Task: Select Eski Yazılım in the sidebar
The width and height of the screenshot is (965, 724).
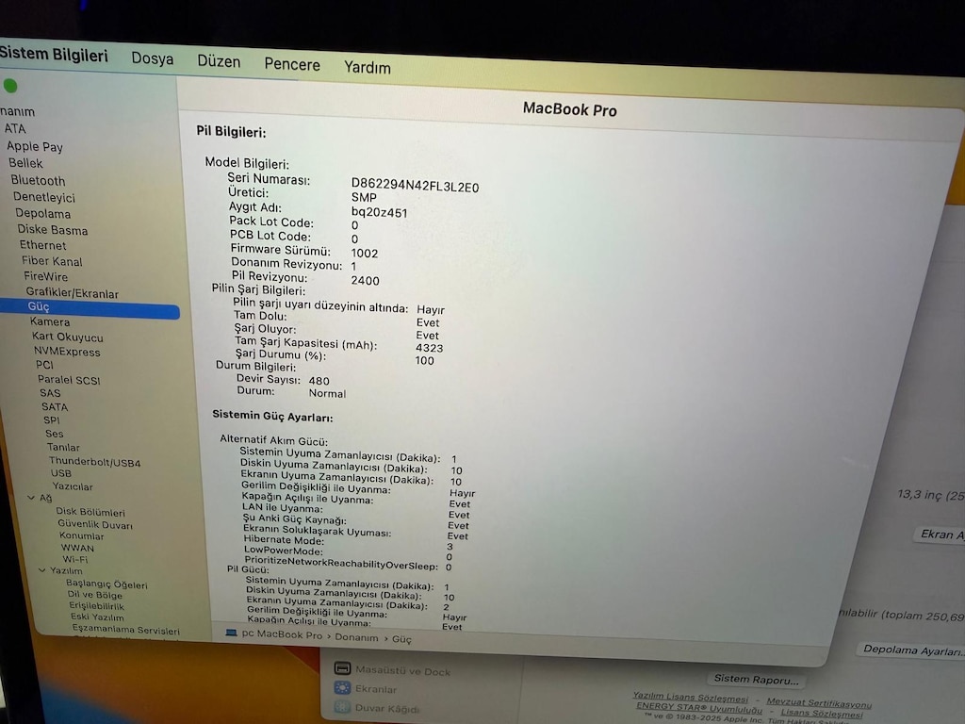Action: (97, 617)
